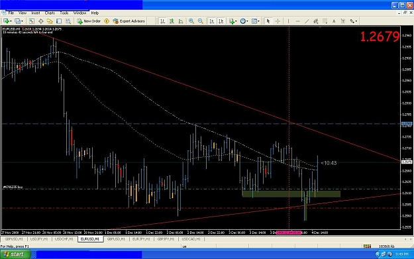Expand the Profiles dropdown arrow
This screenshot has height=259, width=414.
pyautogui.click(x=22, y=21)
